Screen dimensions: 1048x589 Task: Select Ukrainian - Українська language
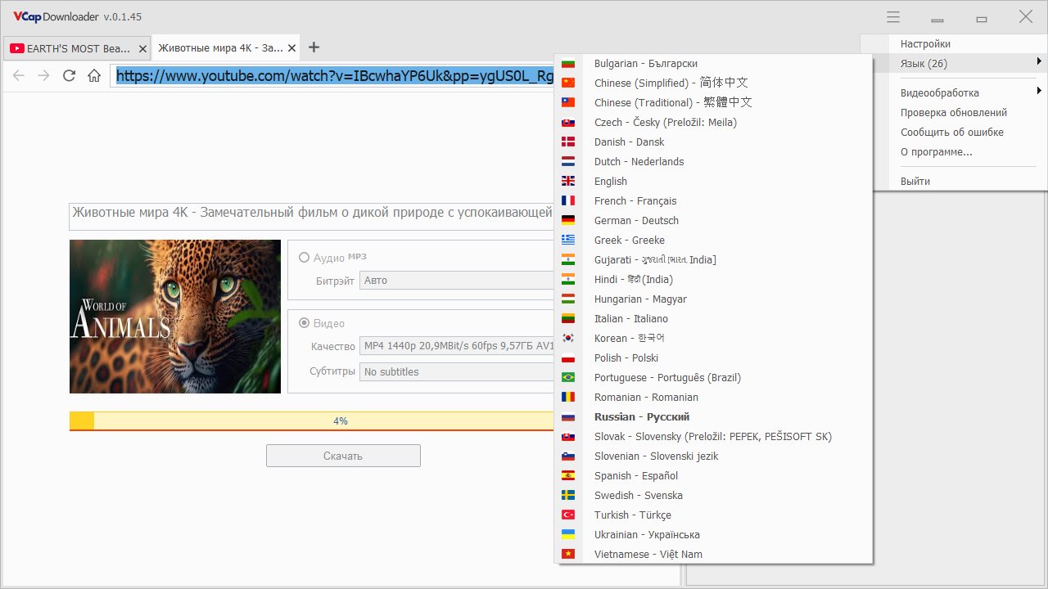coord(647,534)
